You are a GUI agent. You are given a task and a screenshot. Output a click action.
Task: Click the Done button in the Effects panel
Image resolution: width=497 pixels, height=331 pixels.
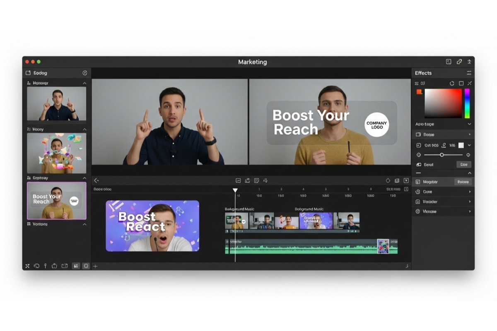tap(463, 164)
